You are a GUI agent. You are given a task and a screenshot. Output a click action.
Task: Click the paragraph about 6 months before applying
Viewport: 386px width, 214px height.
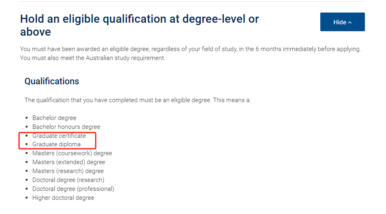coord(190,53)
